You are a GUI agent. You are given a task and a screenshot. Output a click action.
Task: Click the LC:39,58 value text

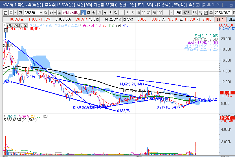tap(226, 25)
